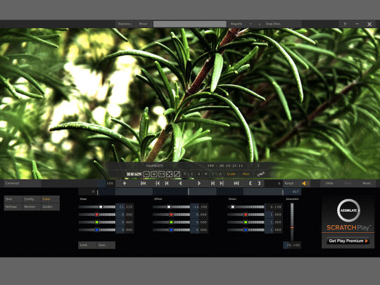Open the Config tab
Image resolution: width=380 pixels, height=285 pixels.
32,199
